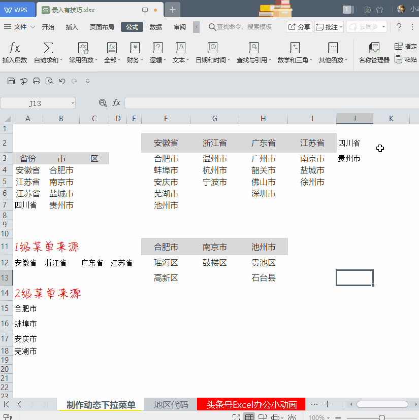Undo the last action
The height and width of the screenshot is (420, 419).
click(x=62, y=81)
